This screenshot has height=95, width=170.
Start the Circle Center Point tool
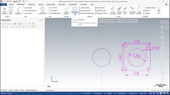tap(42, 11)
